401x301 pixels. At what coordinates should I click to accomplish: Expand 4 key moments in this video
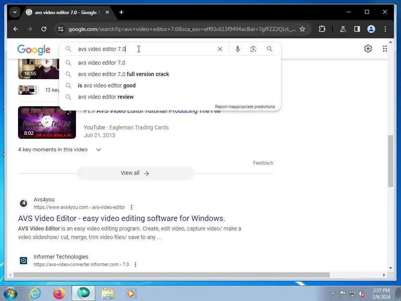99,150
